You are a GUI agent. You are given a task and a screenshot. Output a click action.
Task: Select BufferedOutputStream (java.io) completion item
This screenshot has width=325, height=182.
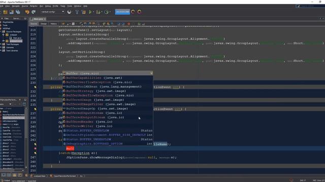[108, 117]
